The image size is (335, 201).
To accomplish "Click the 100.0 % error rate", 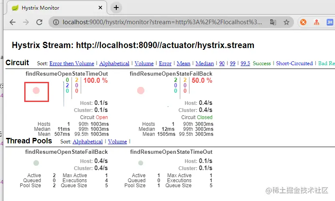I will point(95,81).
